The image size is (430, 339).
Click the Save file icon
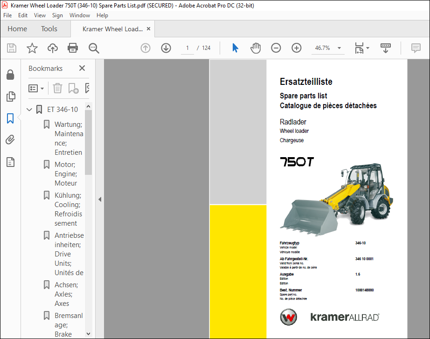pyautogui.click(x=12, y=48)
